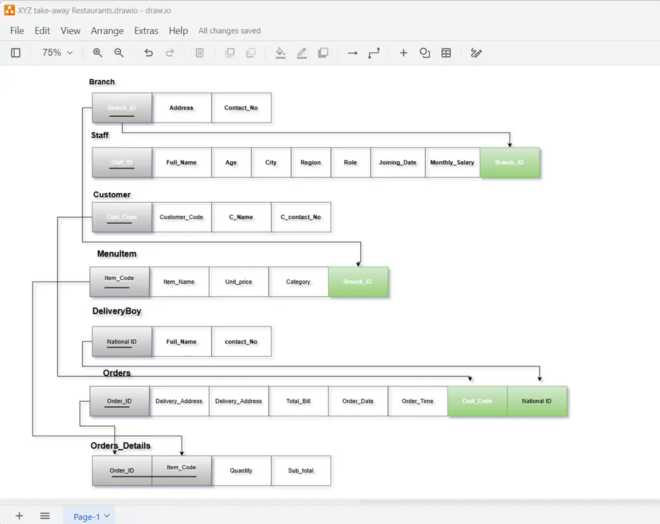Click the delete trash icon
This screenshot has height=524, width=660.
point(200,53)
